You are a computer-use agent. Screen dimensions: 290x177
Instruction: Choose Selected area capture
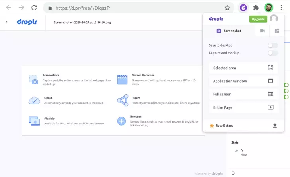(x=243, y=68)
